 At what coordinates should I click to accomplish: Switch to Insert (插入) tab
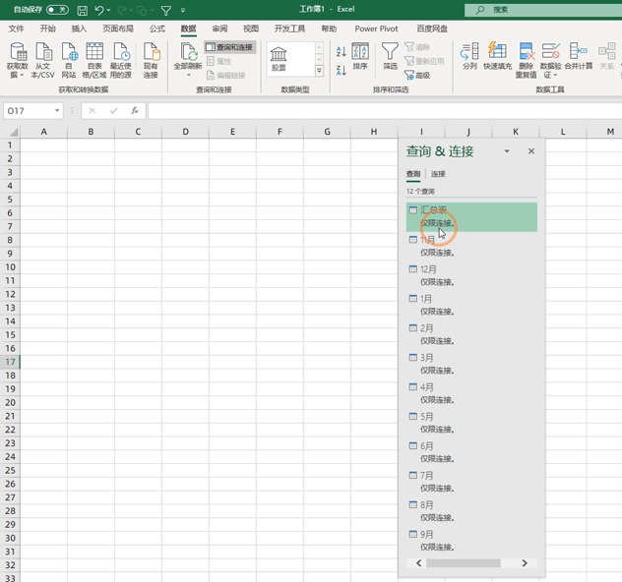(79, 29)
